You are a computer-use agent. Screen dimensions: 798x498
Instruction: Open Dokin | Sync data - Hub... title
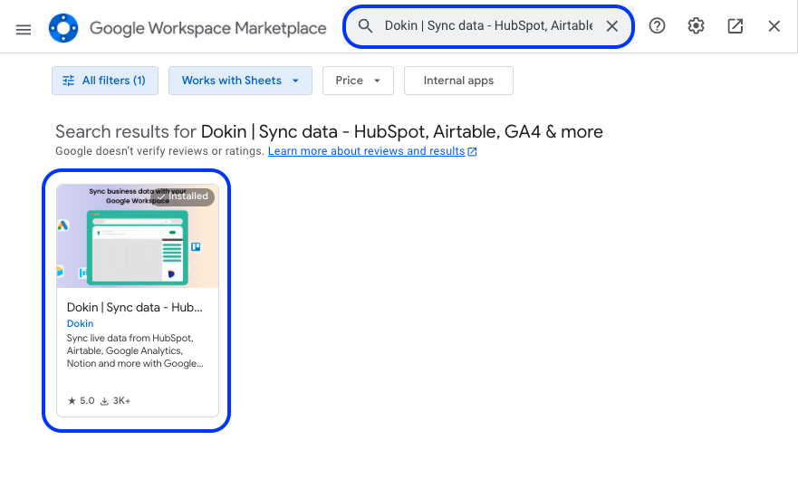click(x=134, y=307)
